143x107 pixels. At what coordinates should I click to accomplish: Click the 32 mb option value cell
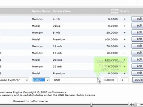pyautogui.click(x=57, y=67)
